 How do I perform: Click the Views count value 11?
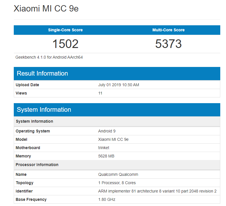pyautogui.click(x=100, y=93)
